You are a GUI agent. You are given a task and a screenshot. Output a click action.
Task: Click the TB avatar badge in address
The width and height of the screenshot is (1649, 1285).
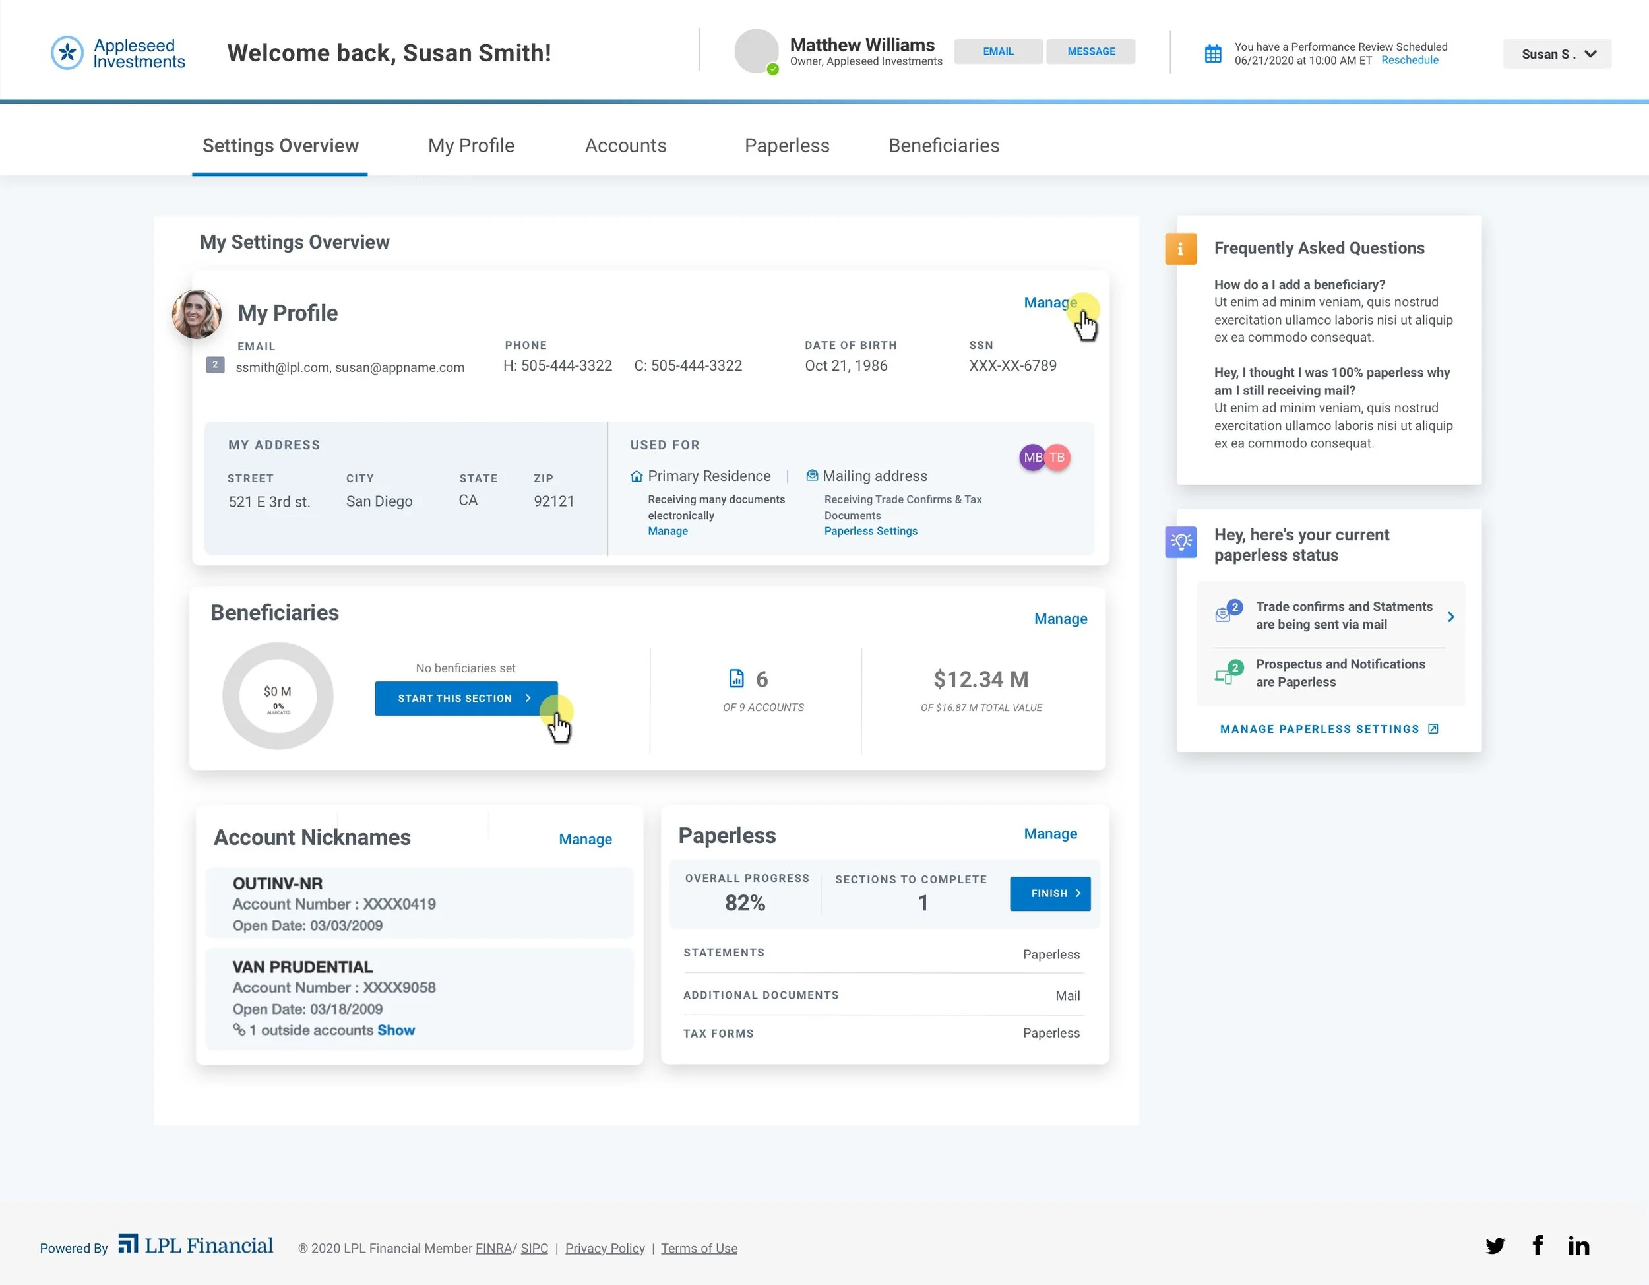(1059, 458)
